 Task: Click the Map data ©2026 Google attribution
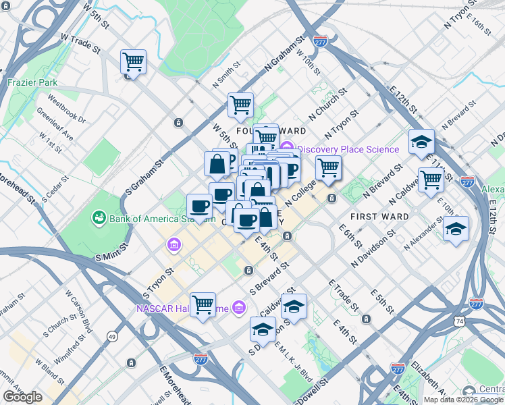pos(464,400)
